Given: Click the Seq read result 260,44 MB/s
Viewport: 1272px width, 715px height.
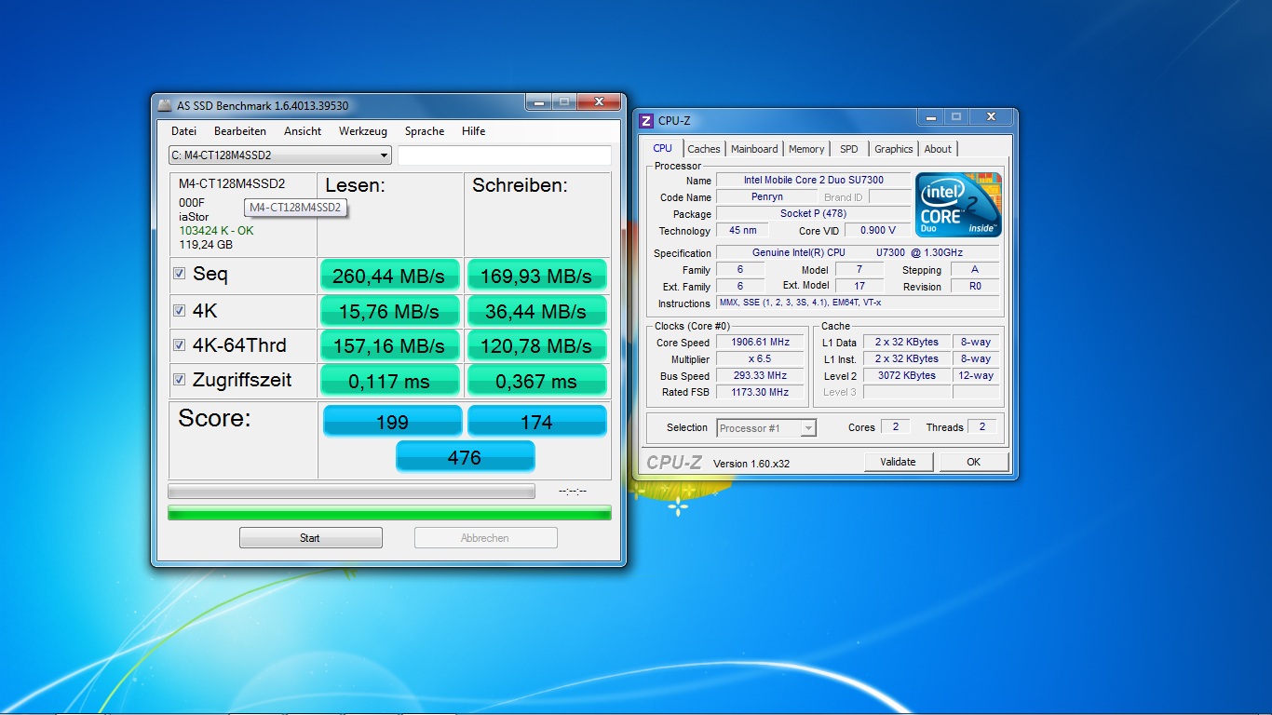Looking at the screenshot, I should point(389,276).
